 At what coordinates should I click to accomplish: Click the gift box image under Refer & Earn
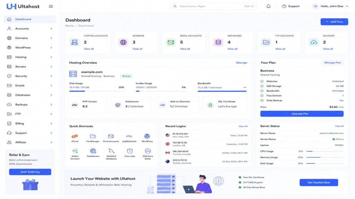pyautogui.click(x=30, y=184)
